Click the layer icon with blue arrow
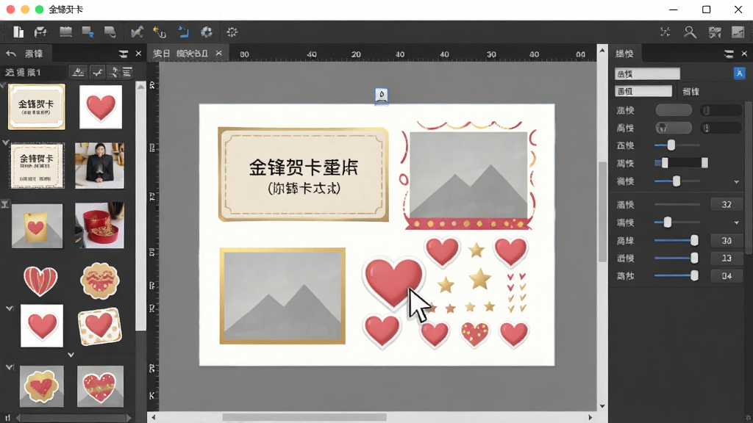This screenshot has width=753, height=423. (88, 32)
